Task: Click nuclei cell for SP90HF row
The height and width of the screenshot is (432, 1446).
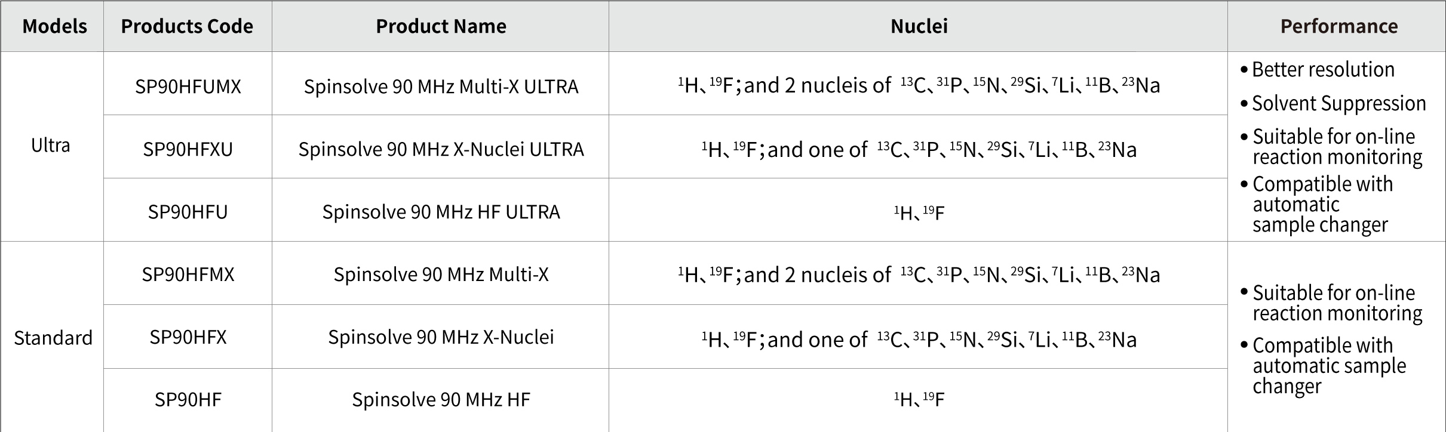Action: coord(919,399)
